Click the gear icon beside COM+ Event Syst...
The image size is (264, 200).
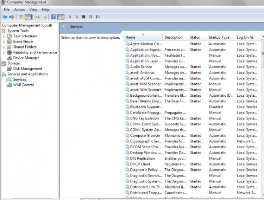tap(127, 124)
